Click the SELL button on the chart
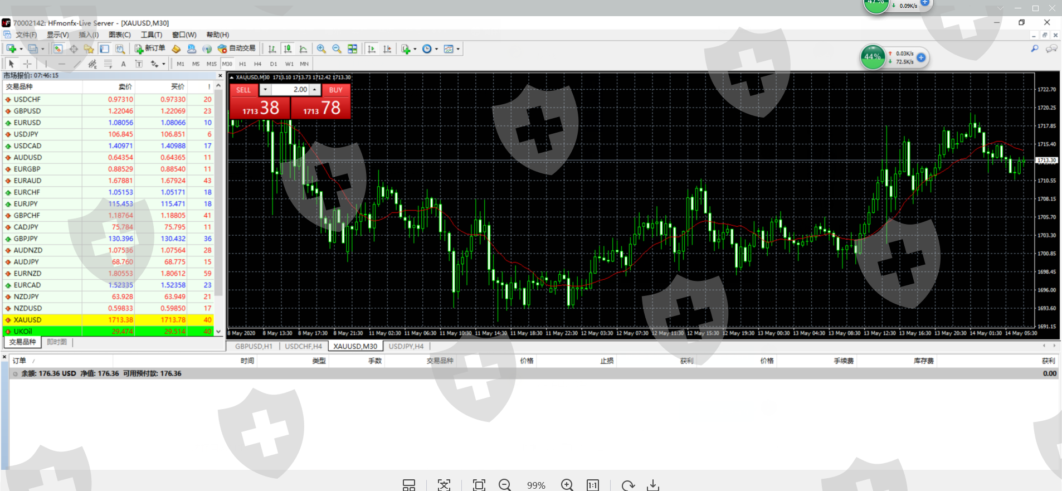 (x=243, y=90)
